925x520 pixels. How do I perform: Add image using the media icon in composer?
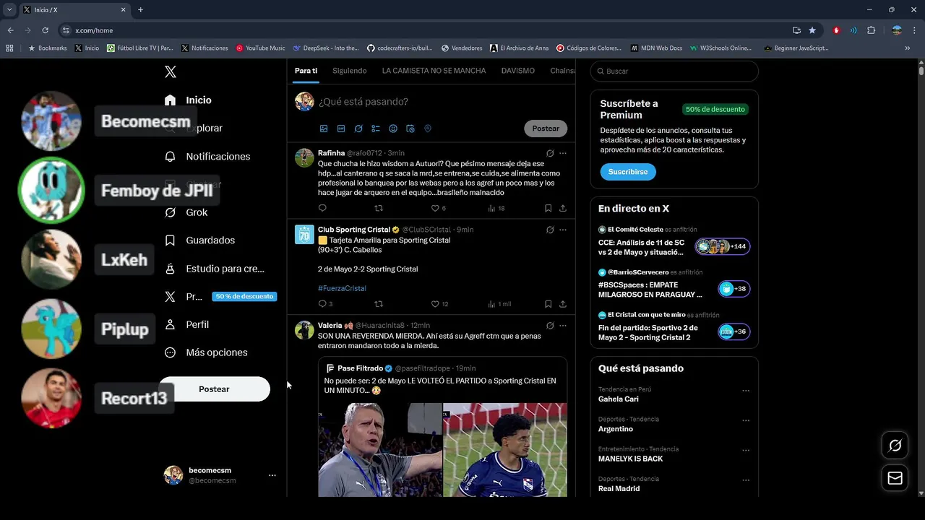coord(324,129)
